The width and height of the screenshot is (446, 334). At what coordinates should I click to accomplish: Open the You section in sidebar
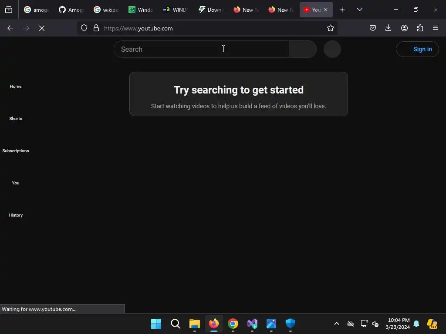16,183
